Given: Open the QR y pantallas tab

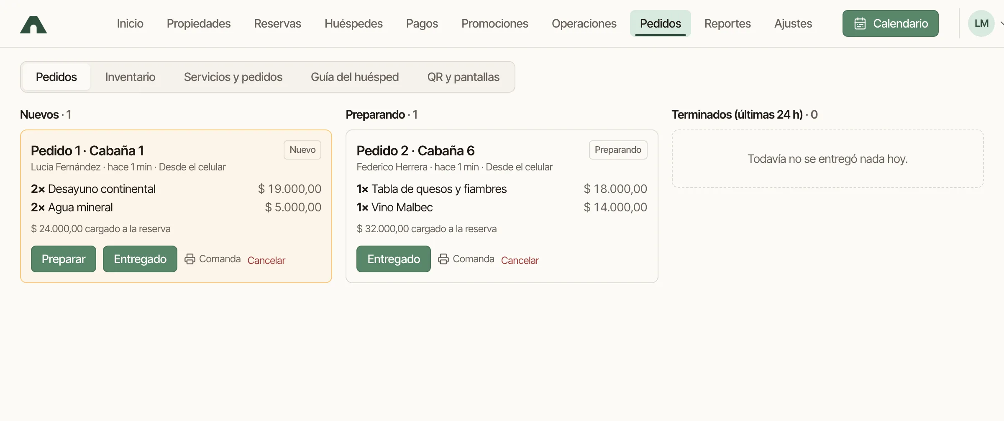Looking at the screenshot, I should click(463, 77).
